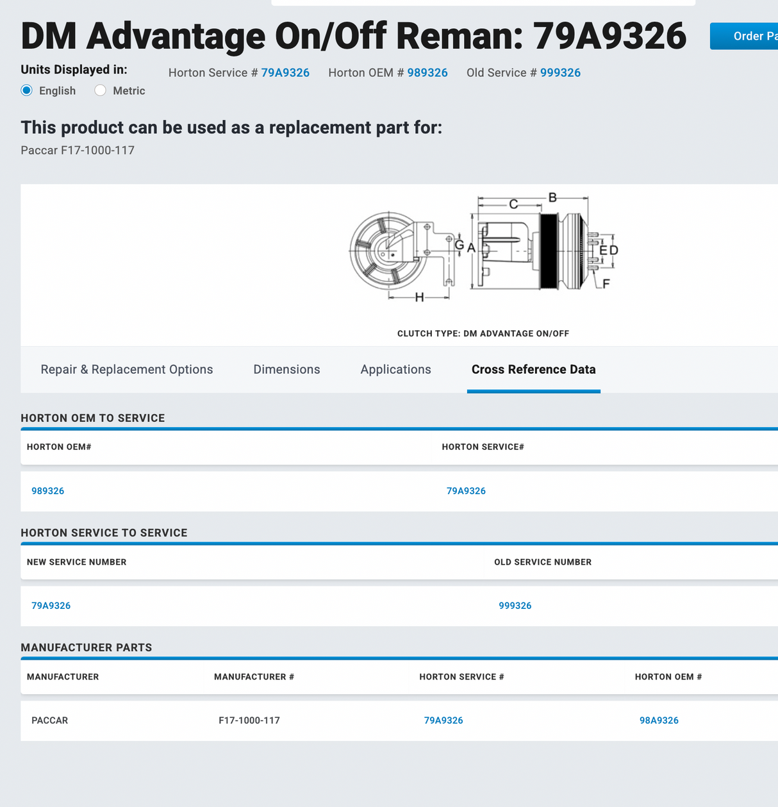Switch to the Dimensions tab
778x807 pixels.
point(286,369)
